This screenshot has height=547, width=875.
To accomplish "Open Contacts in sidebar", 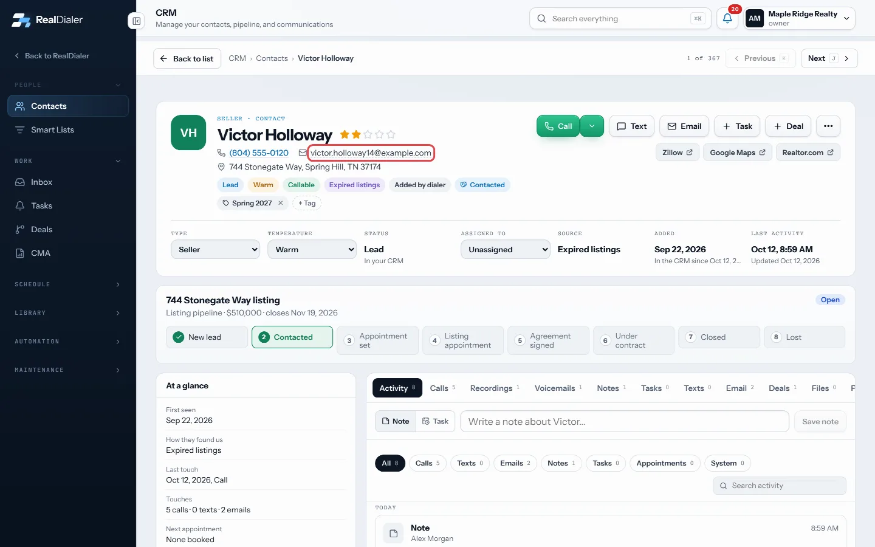I will [x=68, y=106].
